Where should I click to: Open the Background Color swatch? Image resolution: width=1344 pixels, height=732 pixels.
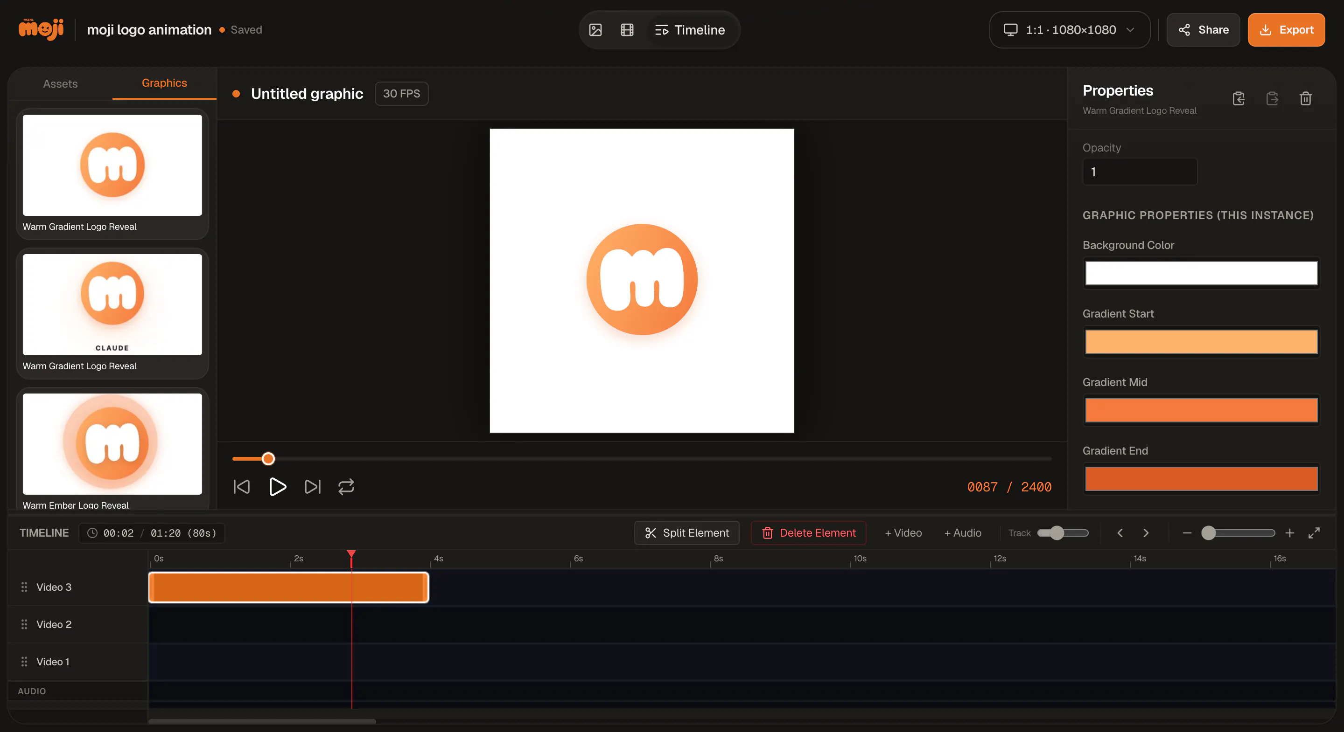(1201, 273)
